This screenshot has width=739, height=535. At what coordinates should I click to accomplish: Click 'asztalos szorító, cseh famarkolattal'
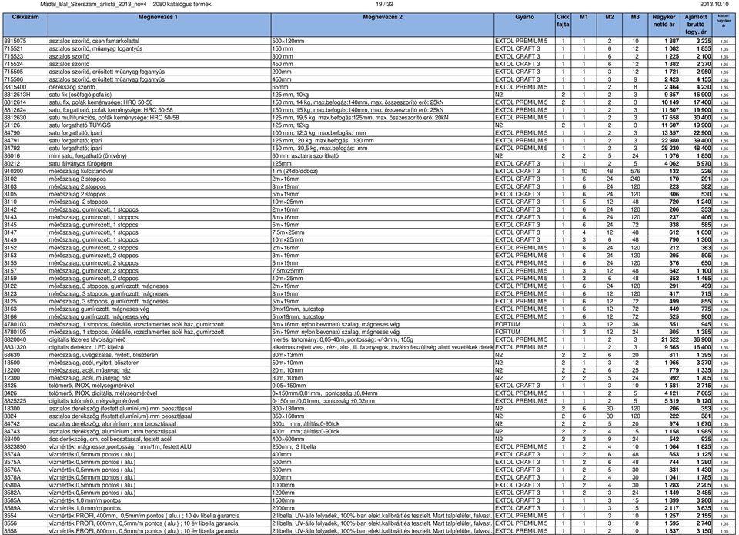[x=94, y=41]
